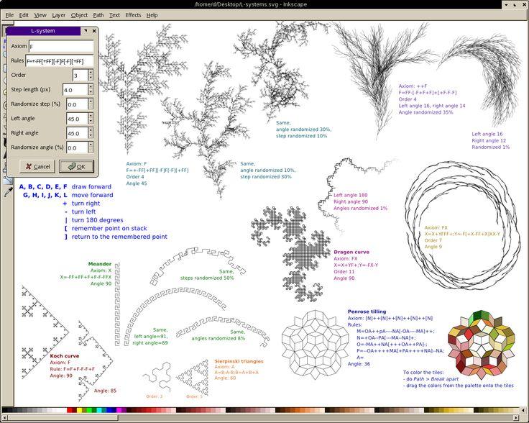Increase Left angle with the up arrow
This screenshot has height=423, width=529.
coord(90,116)
